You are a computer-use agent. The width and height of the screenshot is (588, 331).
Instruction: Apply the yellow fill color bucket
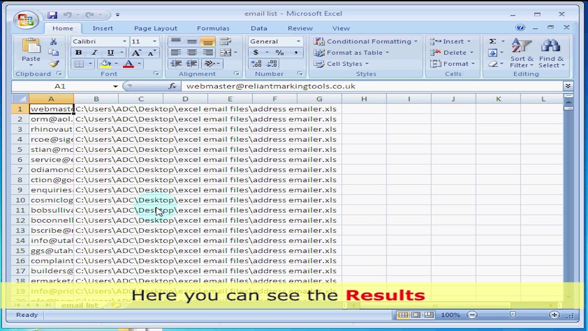coord(106,64)
